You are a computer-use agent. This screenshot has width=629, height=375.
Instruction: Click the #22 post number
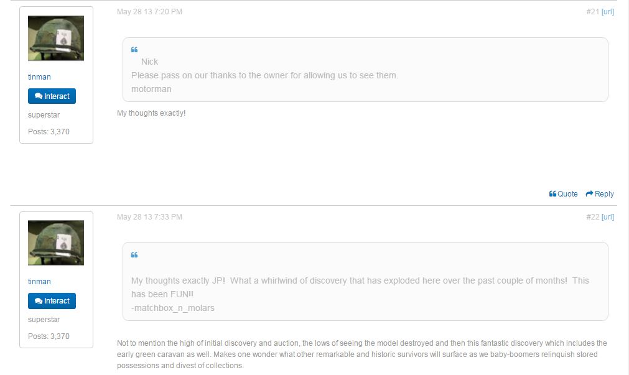(592, 217)
